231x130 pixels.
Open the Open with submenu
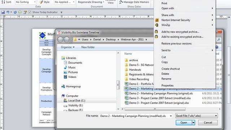(x=185, y=8)
